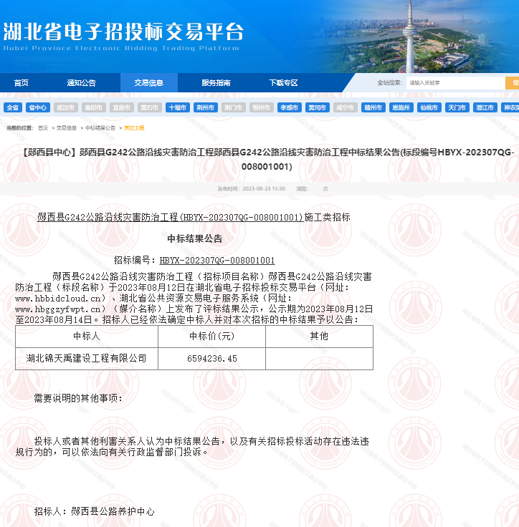The width and height of the screenshot is (519, 527).
Task: Select the 省中心 region filter
Action: [x=38, y=107]
